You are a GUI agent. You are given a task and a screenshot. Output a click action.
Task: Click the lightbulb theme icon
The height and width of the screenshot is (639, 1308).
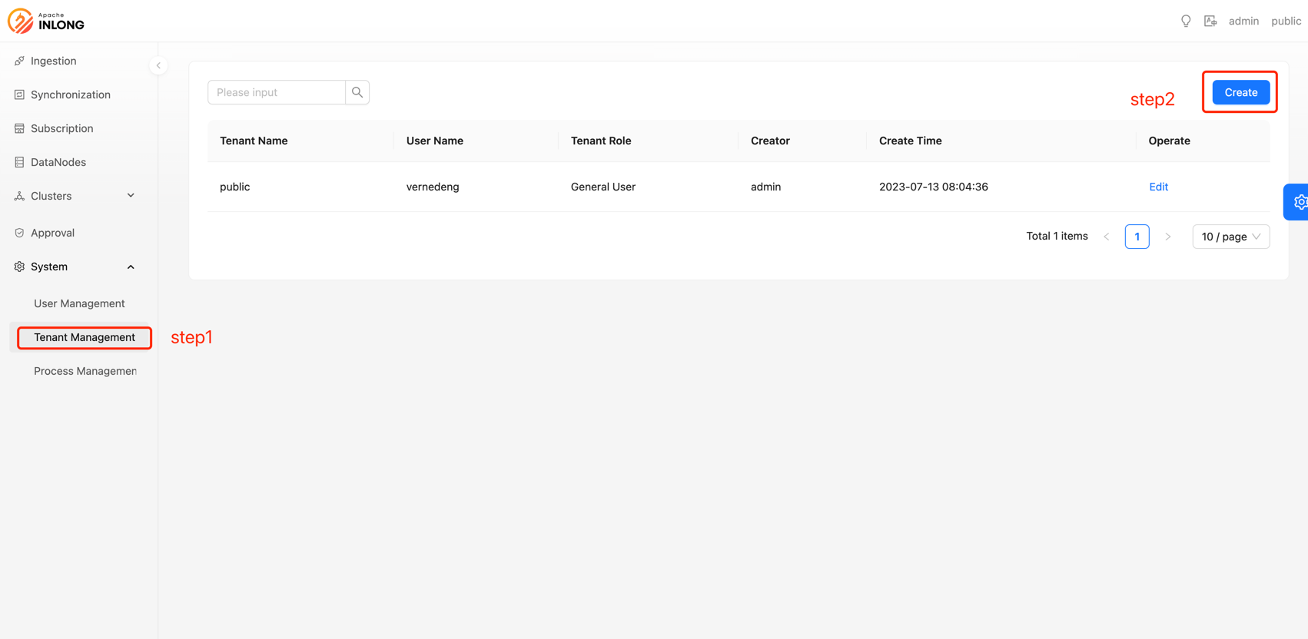point(1186,21)
